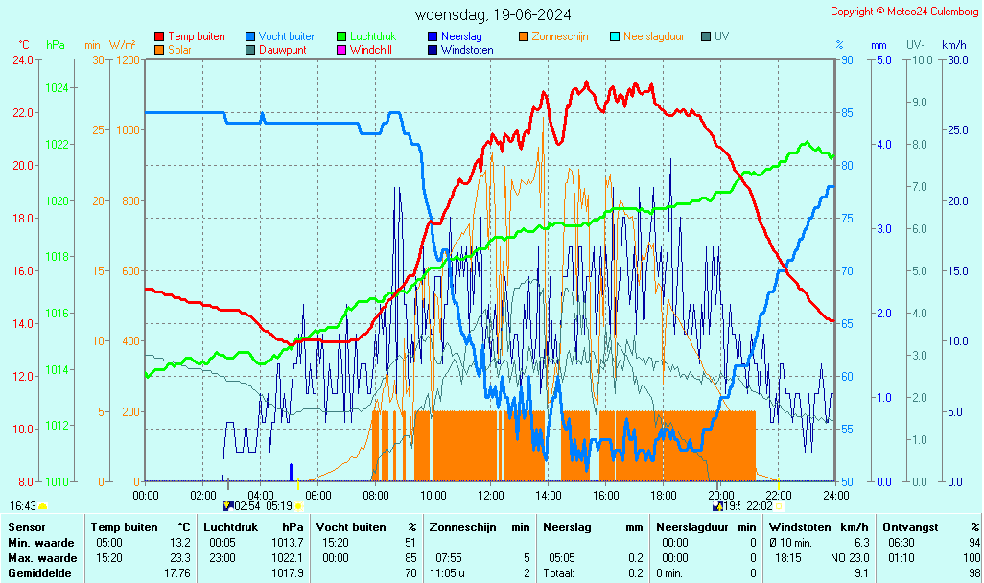The height and width of the screenshot is (583, 984).
Task: Select the orange Zonneschijn legend swatch
Action: coord(524,37)
